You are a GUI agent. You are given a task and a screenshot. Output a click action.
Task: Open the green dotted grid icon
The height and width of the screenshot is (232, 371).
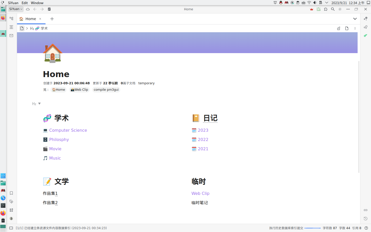click(x=319, y=9)
